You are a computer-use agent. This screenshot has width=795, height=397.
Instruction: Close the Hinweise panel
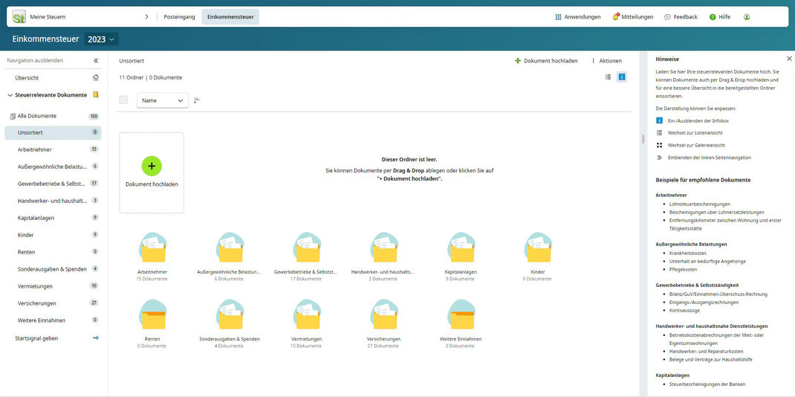789,59
